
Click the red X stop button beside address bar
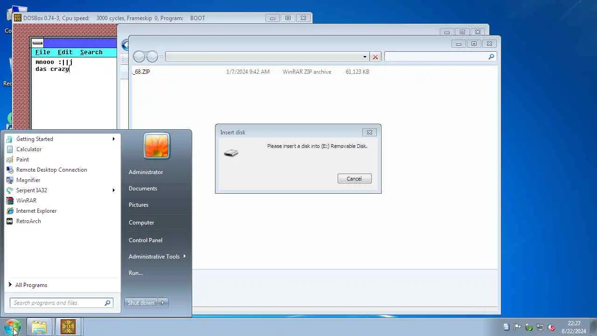[375, 57]
